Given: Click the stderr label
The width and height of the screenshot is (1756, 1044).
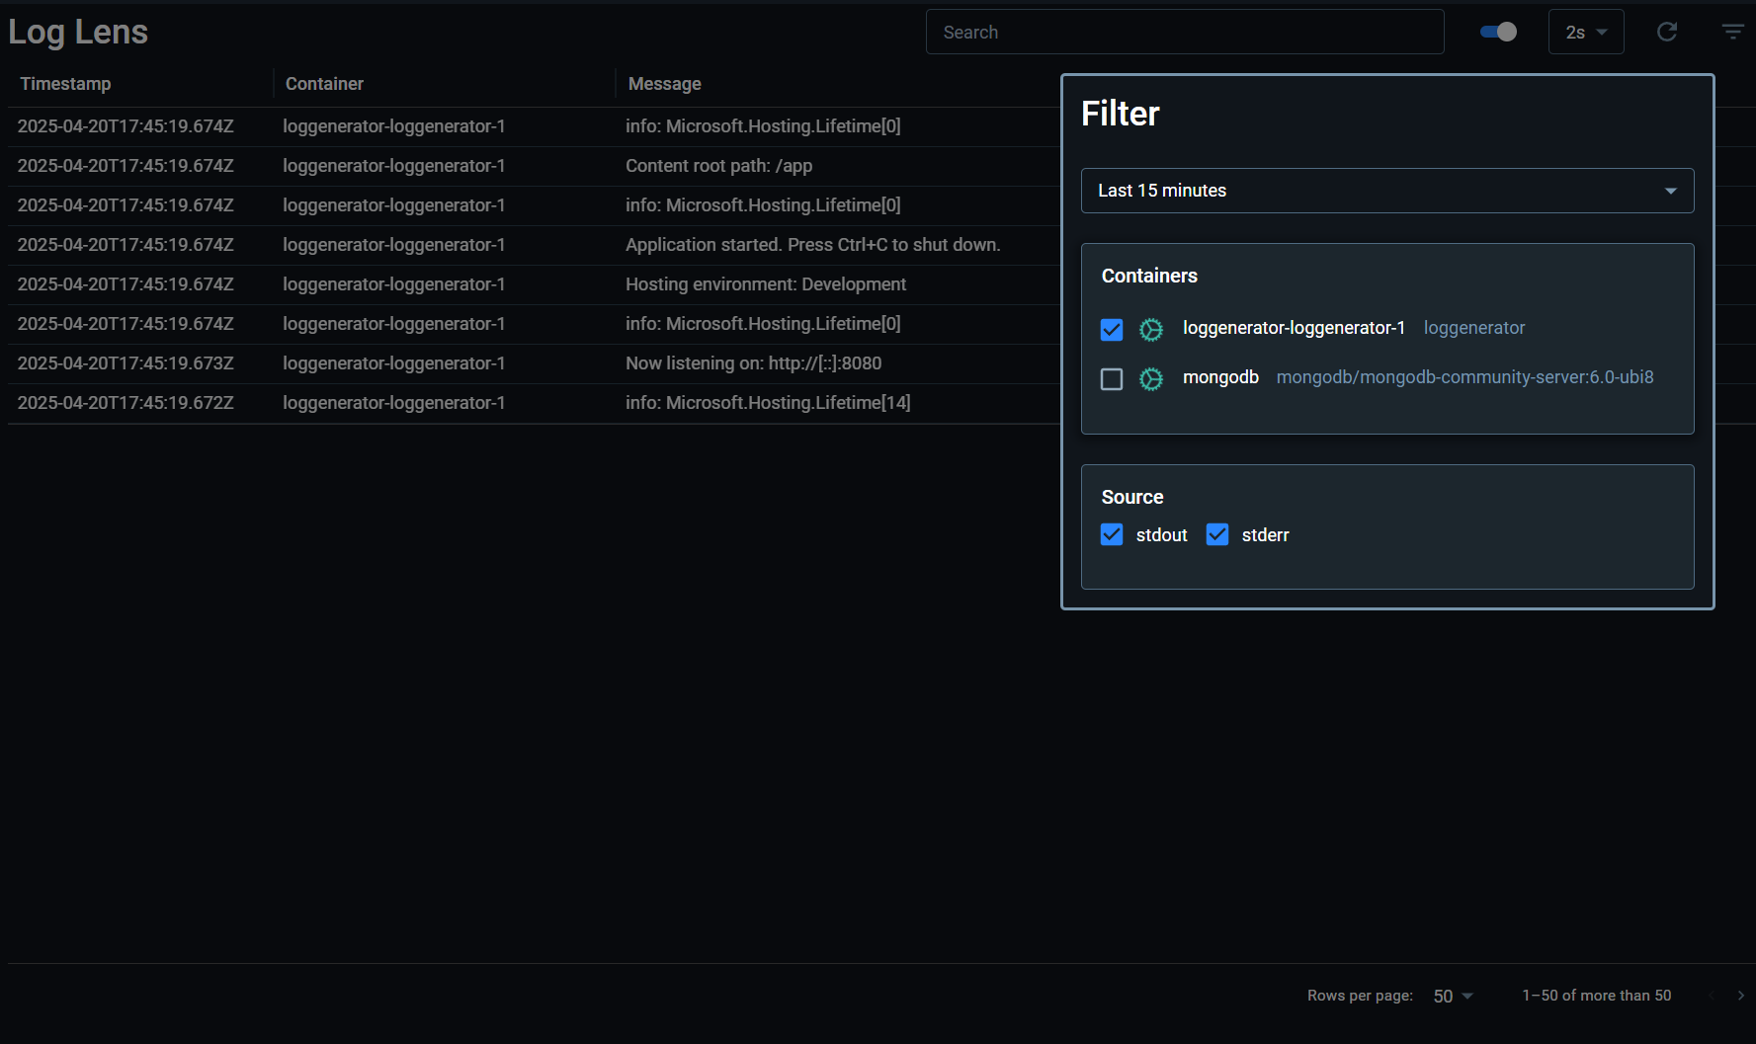Looking at the screenshot, I should pyautogui.click(x=1265, y=534).
